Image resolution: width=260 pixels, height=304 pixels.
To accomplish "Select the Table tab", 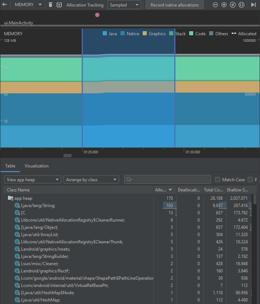I will (10, 166).
